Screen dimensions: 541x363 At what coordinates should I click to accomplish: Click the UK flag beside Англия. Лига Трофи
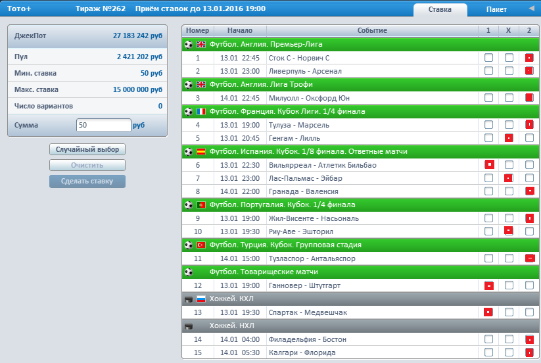(200, 85)
